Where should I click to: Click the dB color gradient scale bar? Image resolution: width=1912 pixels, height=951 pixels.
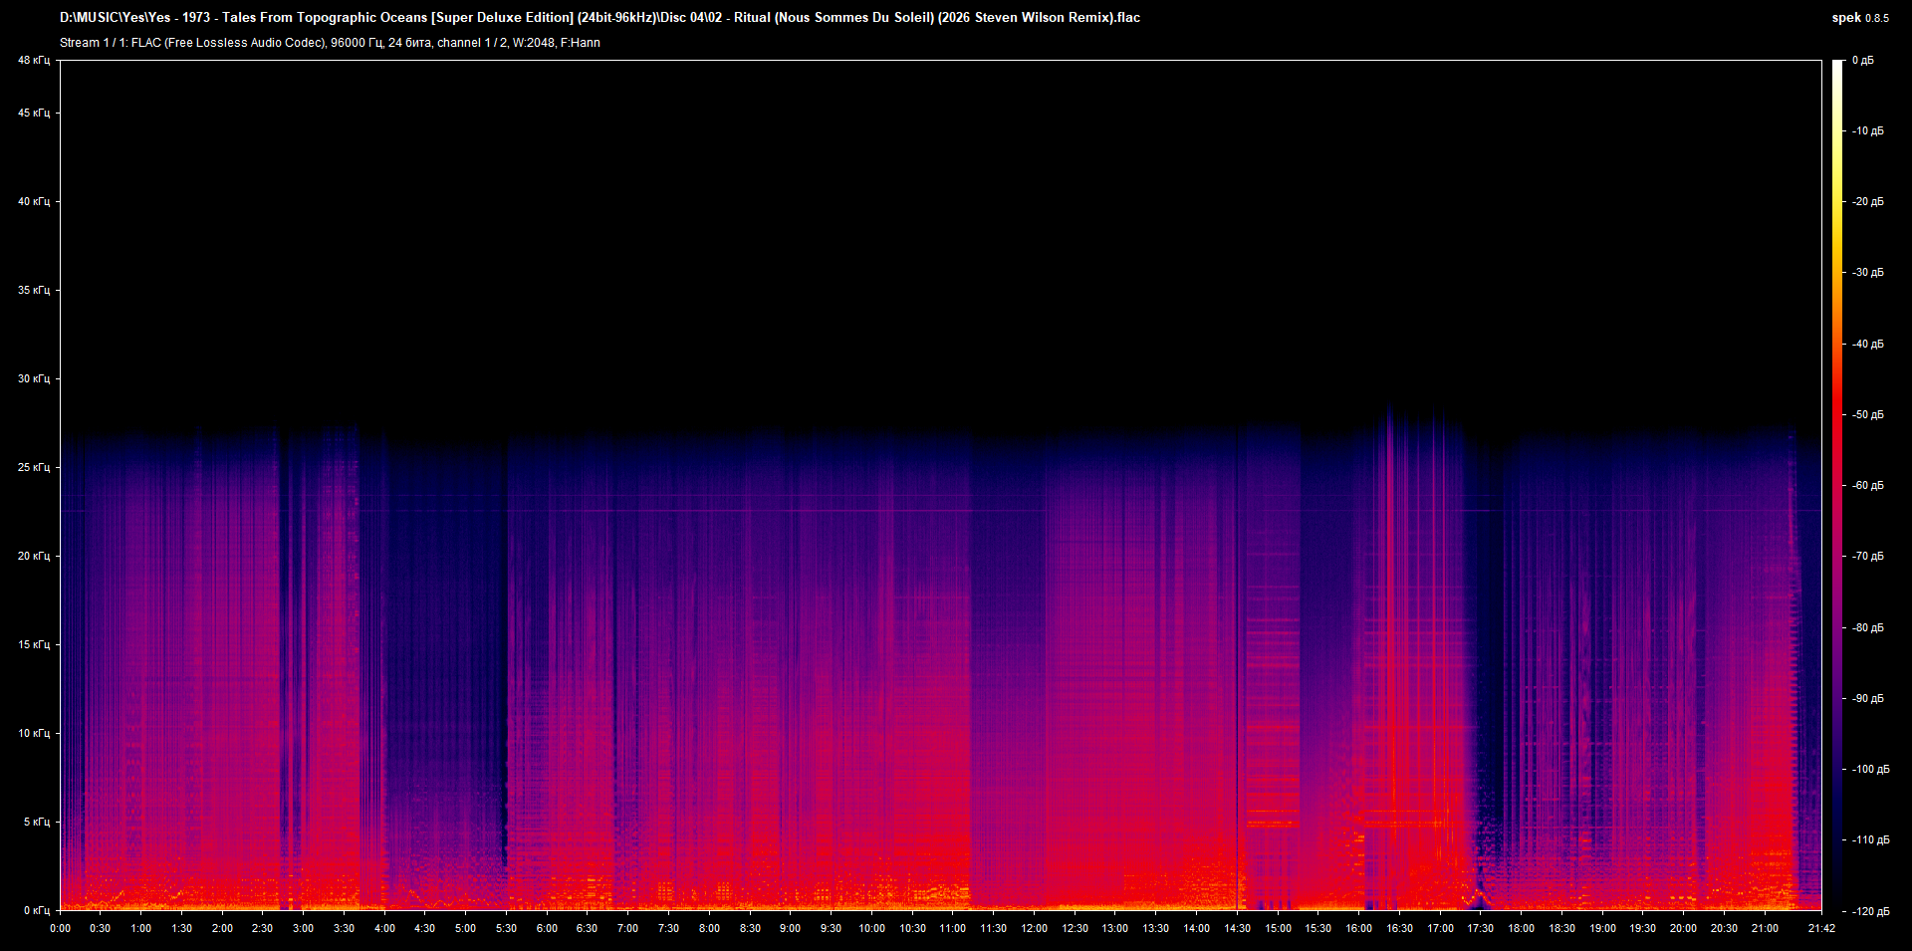click(1837, 485)
